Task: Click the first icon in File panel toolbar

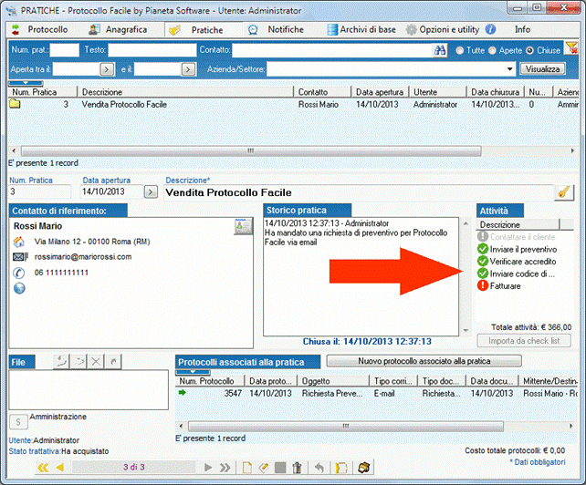Action: [x=61, y=361]
